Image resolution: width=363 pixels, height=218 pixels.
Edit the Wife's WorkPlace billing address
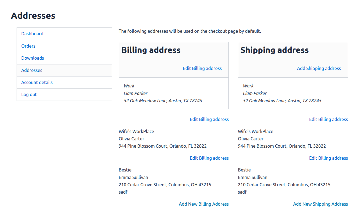point(209,158)
